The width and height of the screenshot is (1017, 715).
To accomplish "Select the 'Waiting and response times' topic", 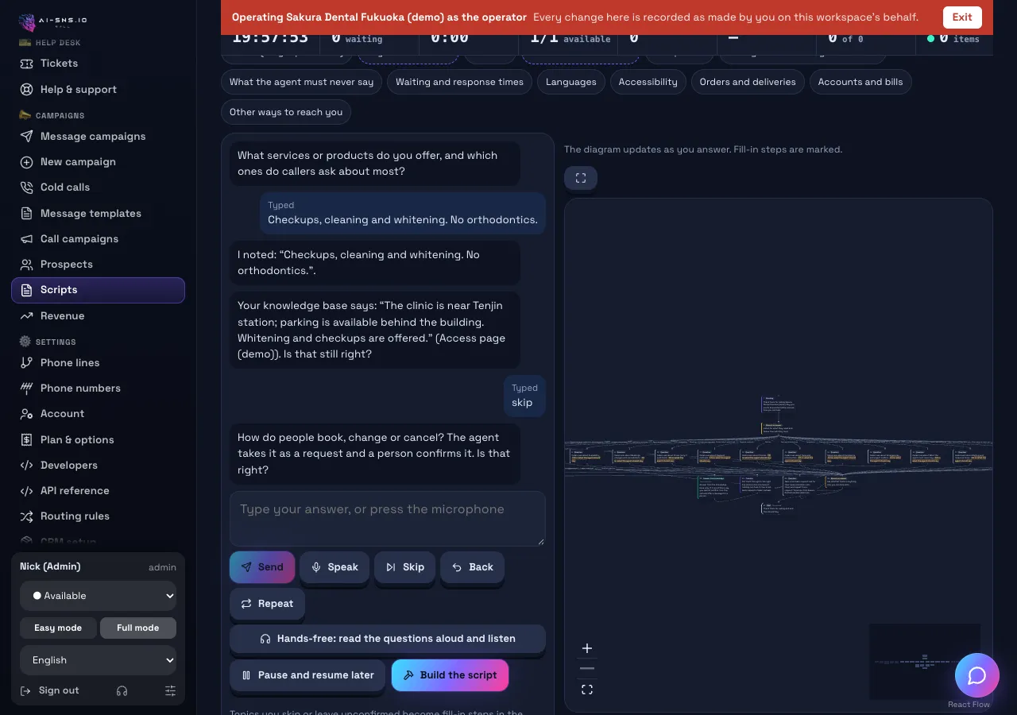I will coord(459,82).
